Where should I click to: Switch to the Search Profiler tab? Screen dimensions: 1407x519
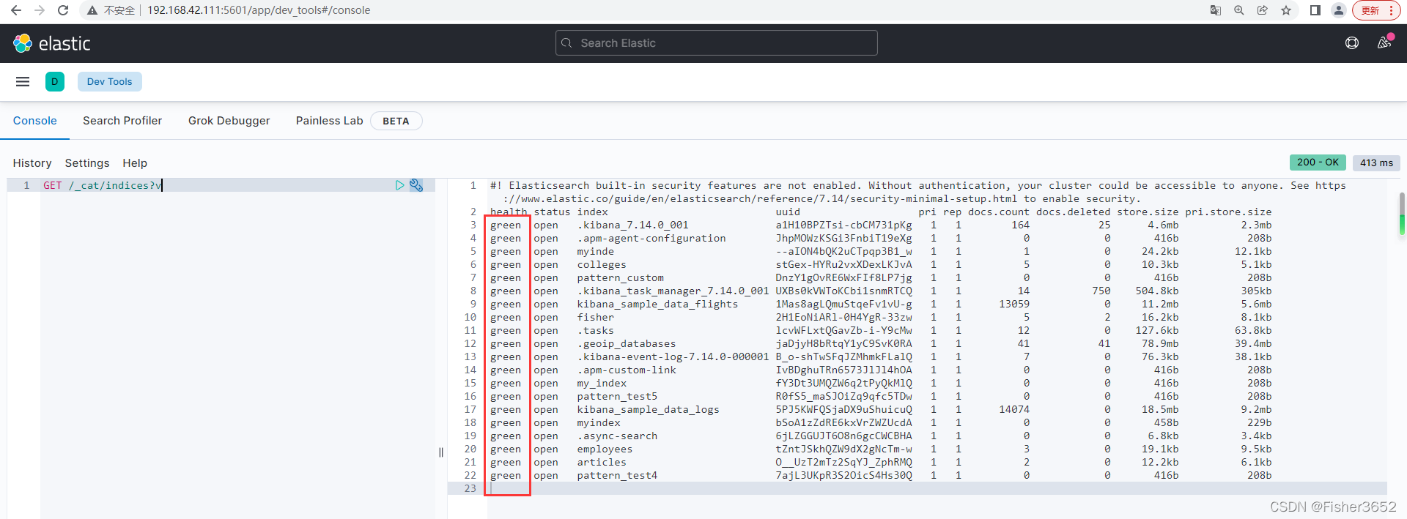click(122, 121)
